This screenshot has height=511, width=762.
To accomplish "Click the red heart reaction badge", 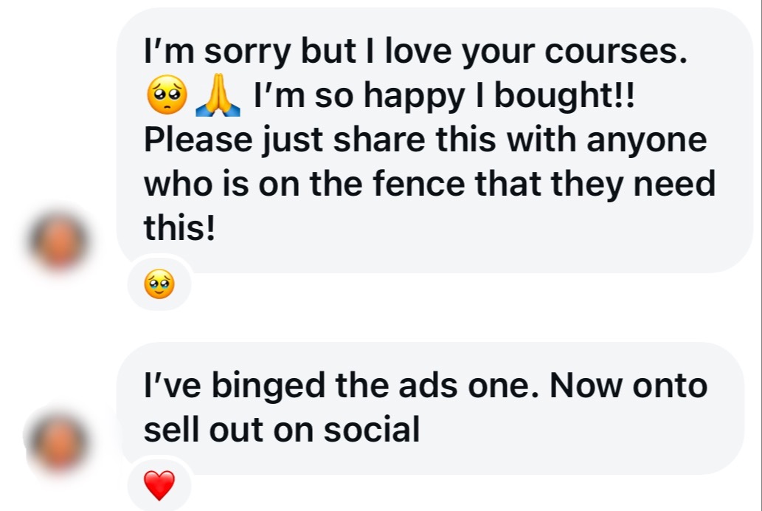I will 159,484.
